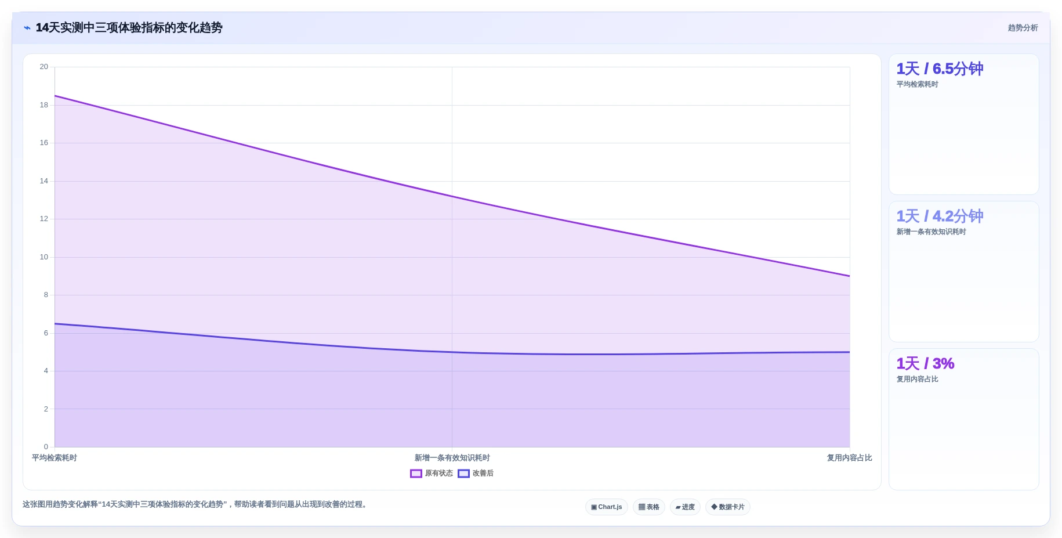
Task: Click the 原有状态 line's end point at 9
Action: 850,276
